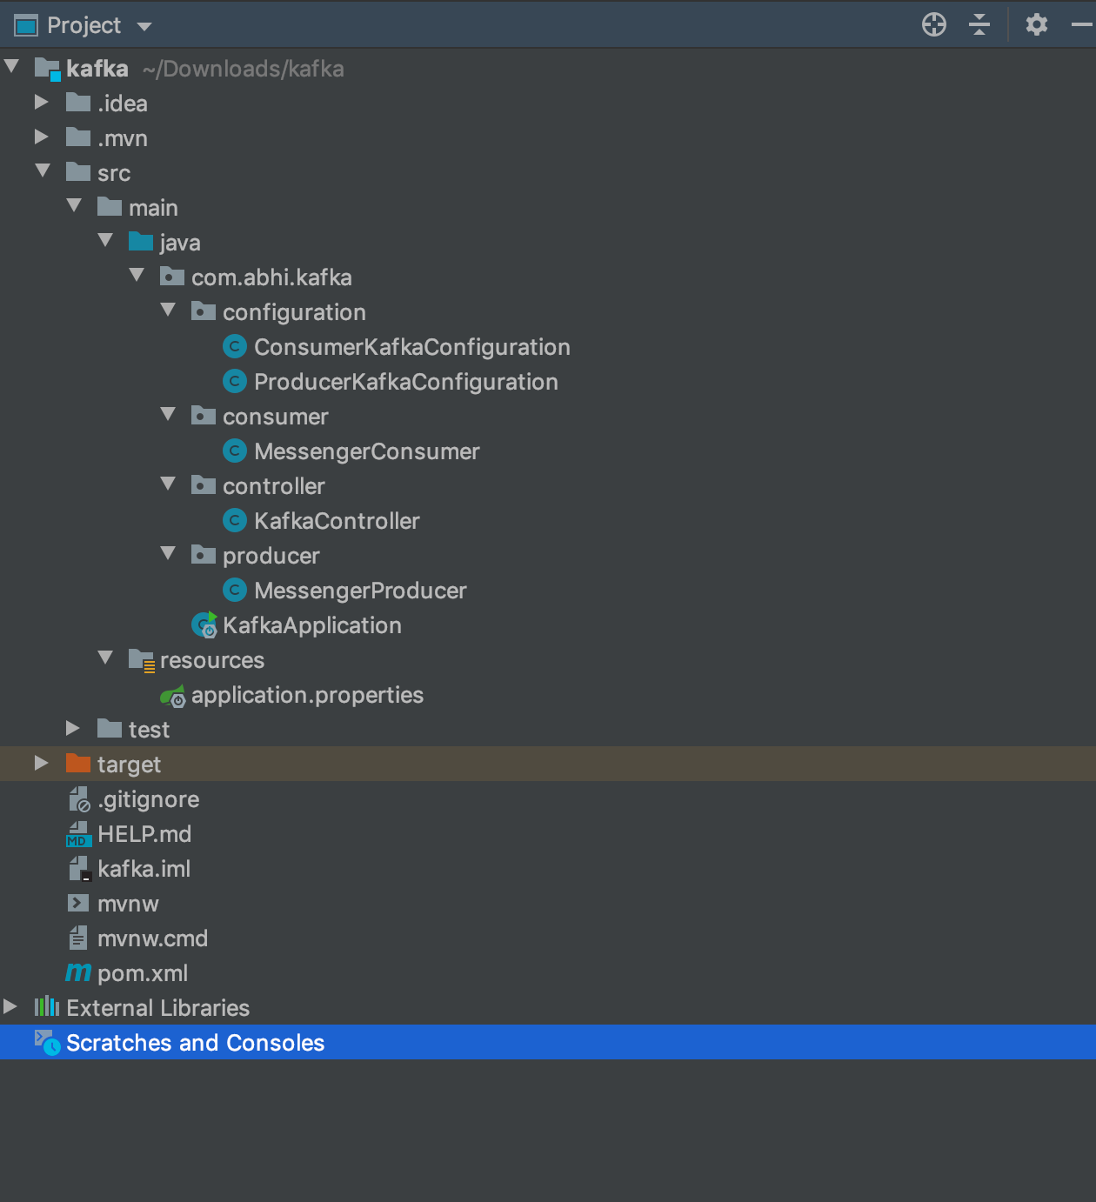Click the shell script icon for mvnw
This screenshot has height=1202, width=1096.
click(x=77, y=903)
